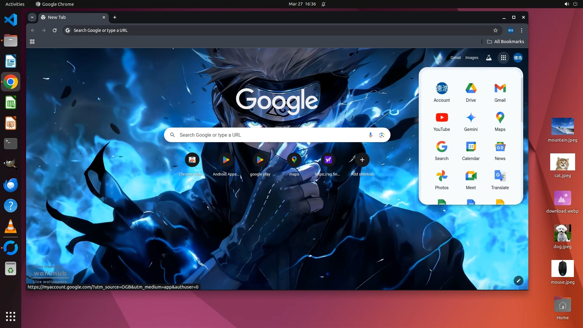Click the Search Labs flask icon
The image size is (583, 328).
pyautogui.click(x=489, y=58)
